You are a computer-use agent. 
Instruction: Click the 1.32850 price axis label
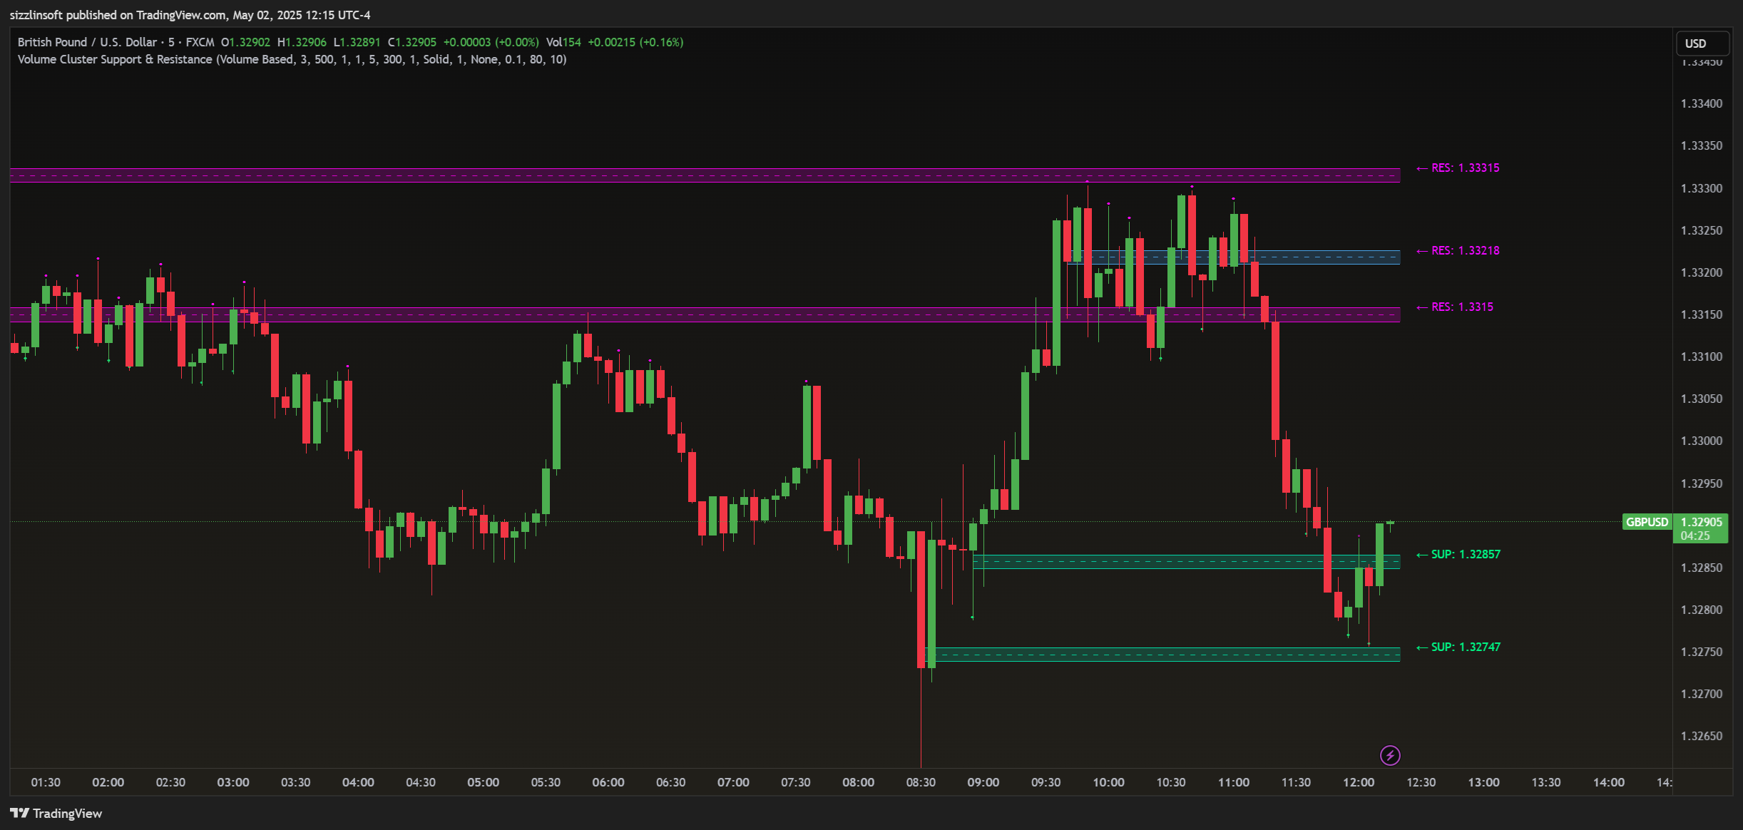point(1701,568)
